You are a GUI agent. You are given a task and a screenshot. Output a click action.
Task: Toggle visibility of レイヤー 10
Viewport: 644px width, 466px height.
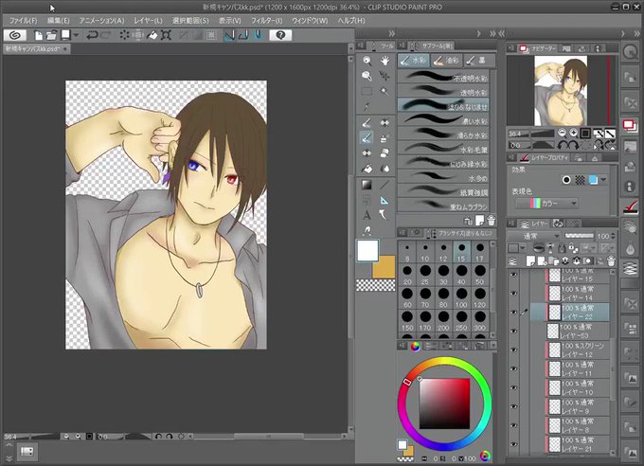514,388
